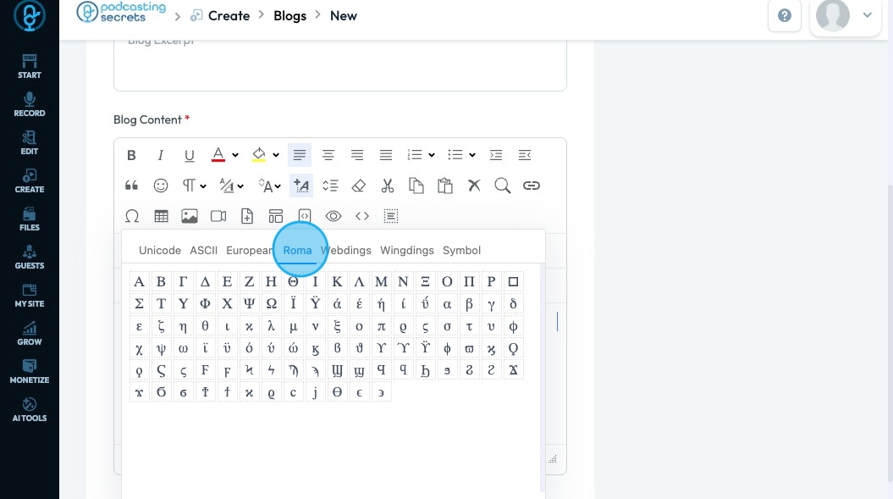Justify the text

386,155
